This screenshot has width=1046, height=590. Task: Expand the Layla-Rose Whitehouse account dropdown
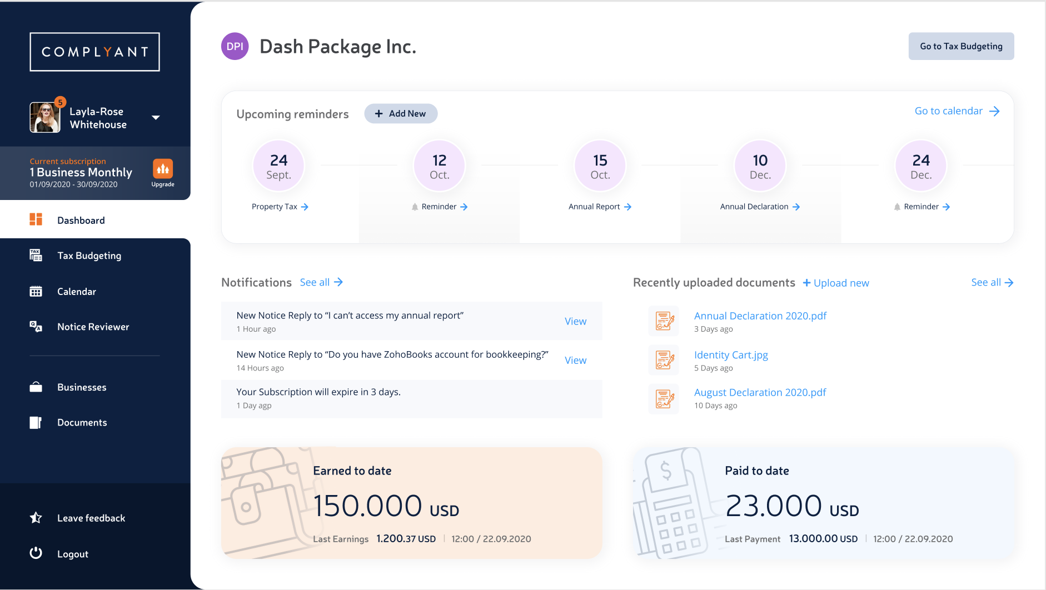156,118
